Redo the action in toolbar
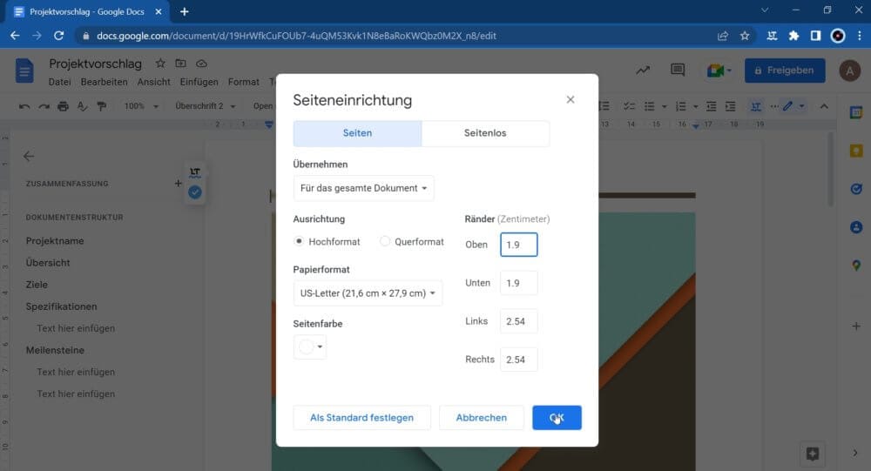This screenshot has width=871, height=471. pyautogui.click(x=44, y=106)
